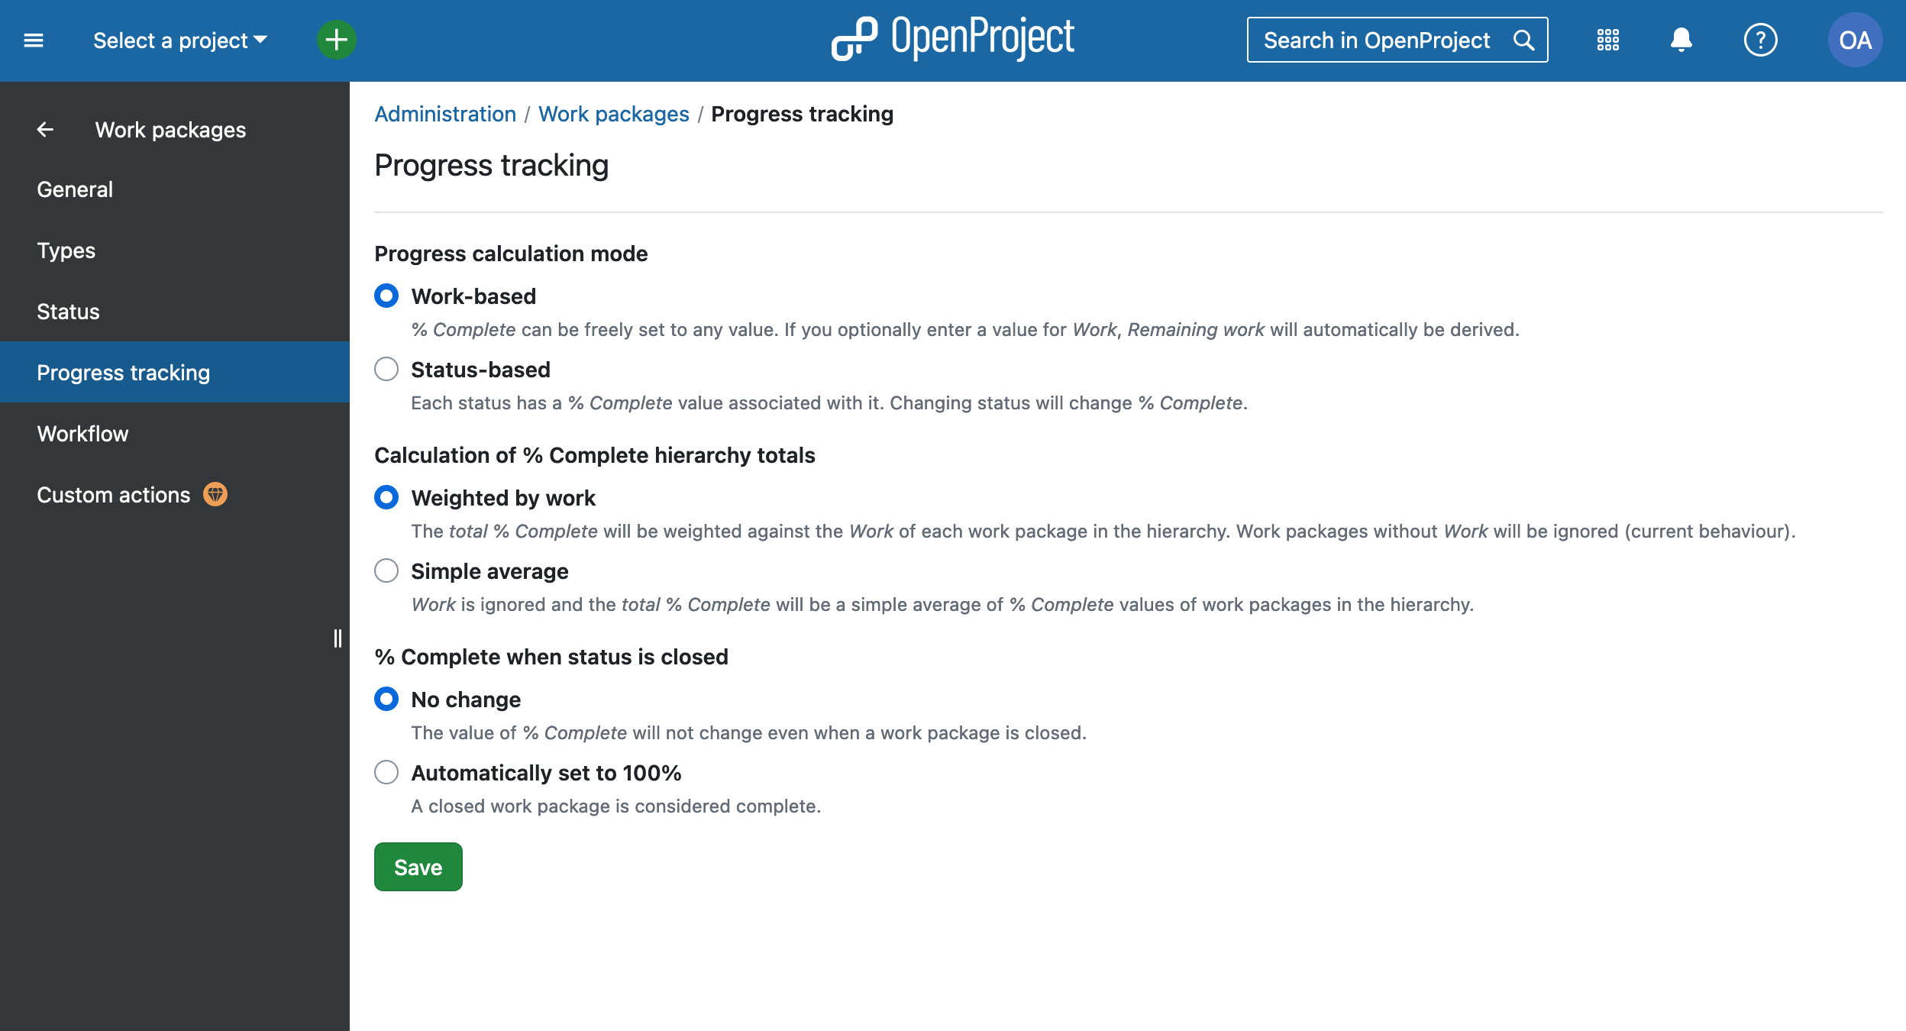Select the Status-based radio button
Viewport: 1906px width, 1031px height.
387,370
